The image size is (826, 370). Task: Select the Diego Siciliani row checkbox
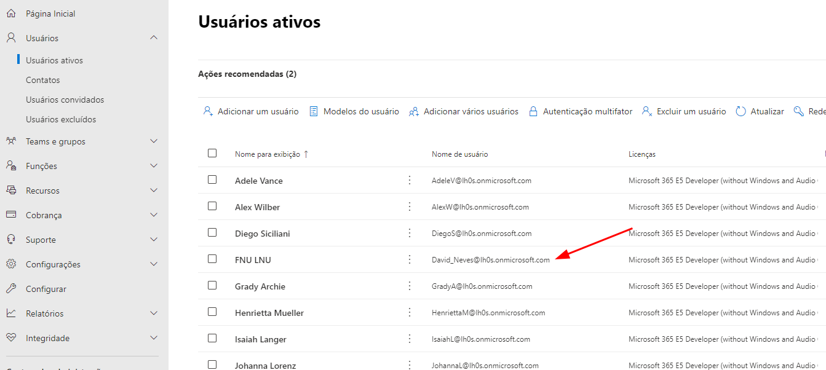[212, 233]
